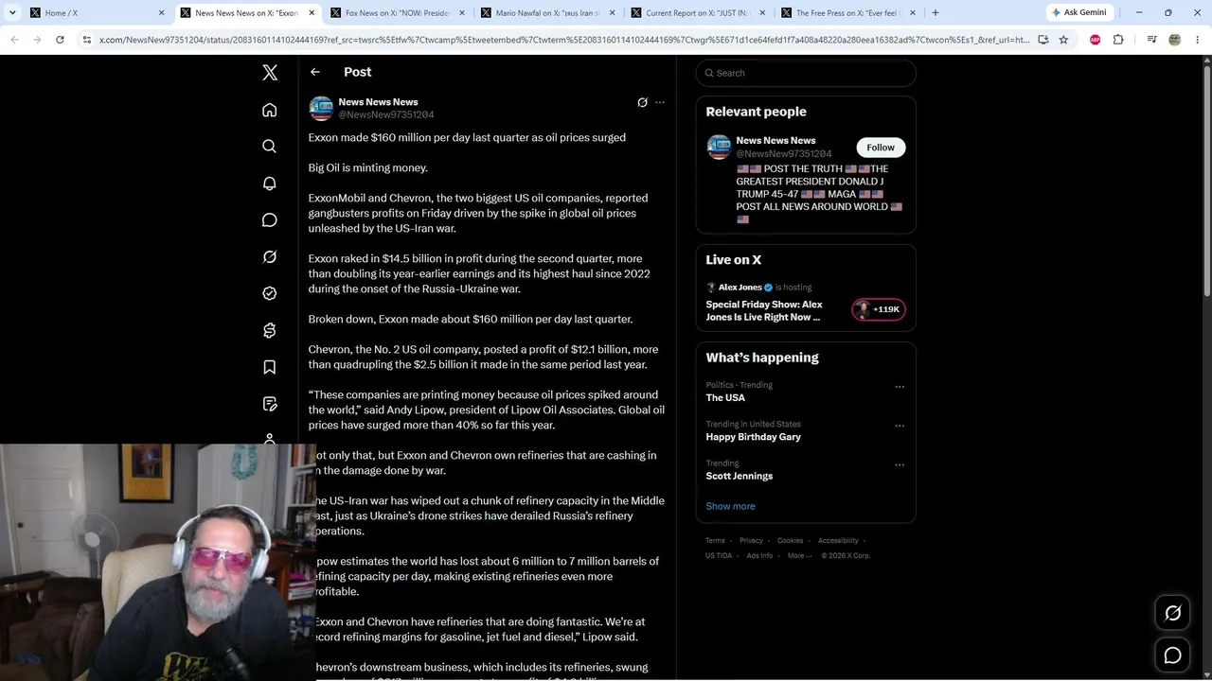Open Profile icon in sidebar
The width and height of the screenshot is (1212, 681).
[270, 439]
